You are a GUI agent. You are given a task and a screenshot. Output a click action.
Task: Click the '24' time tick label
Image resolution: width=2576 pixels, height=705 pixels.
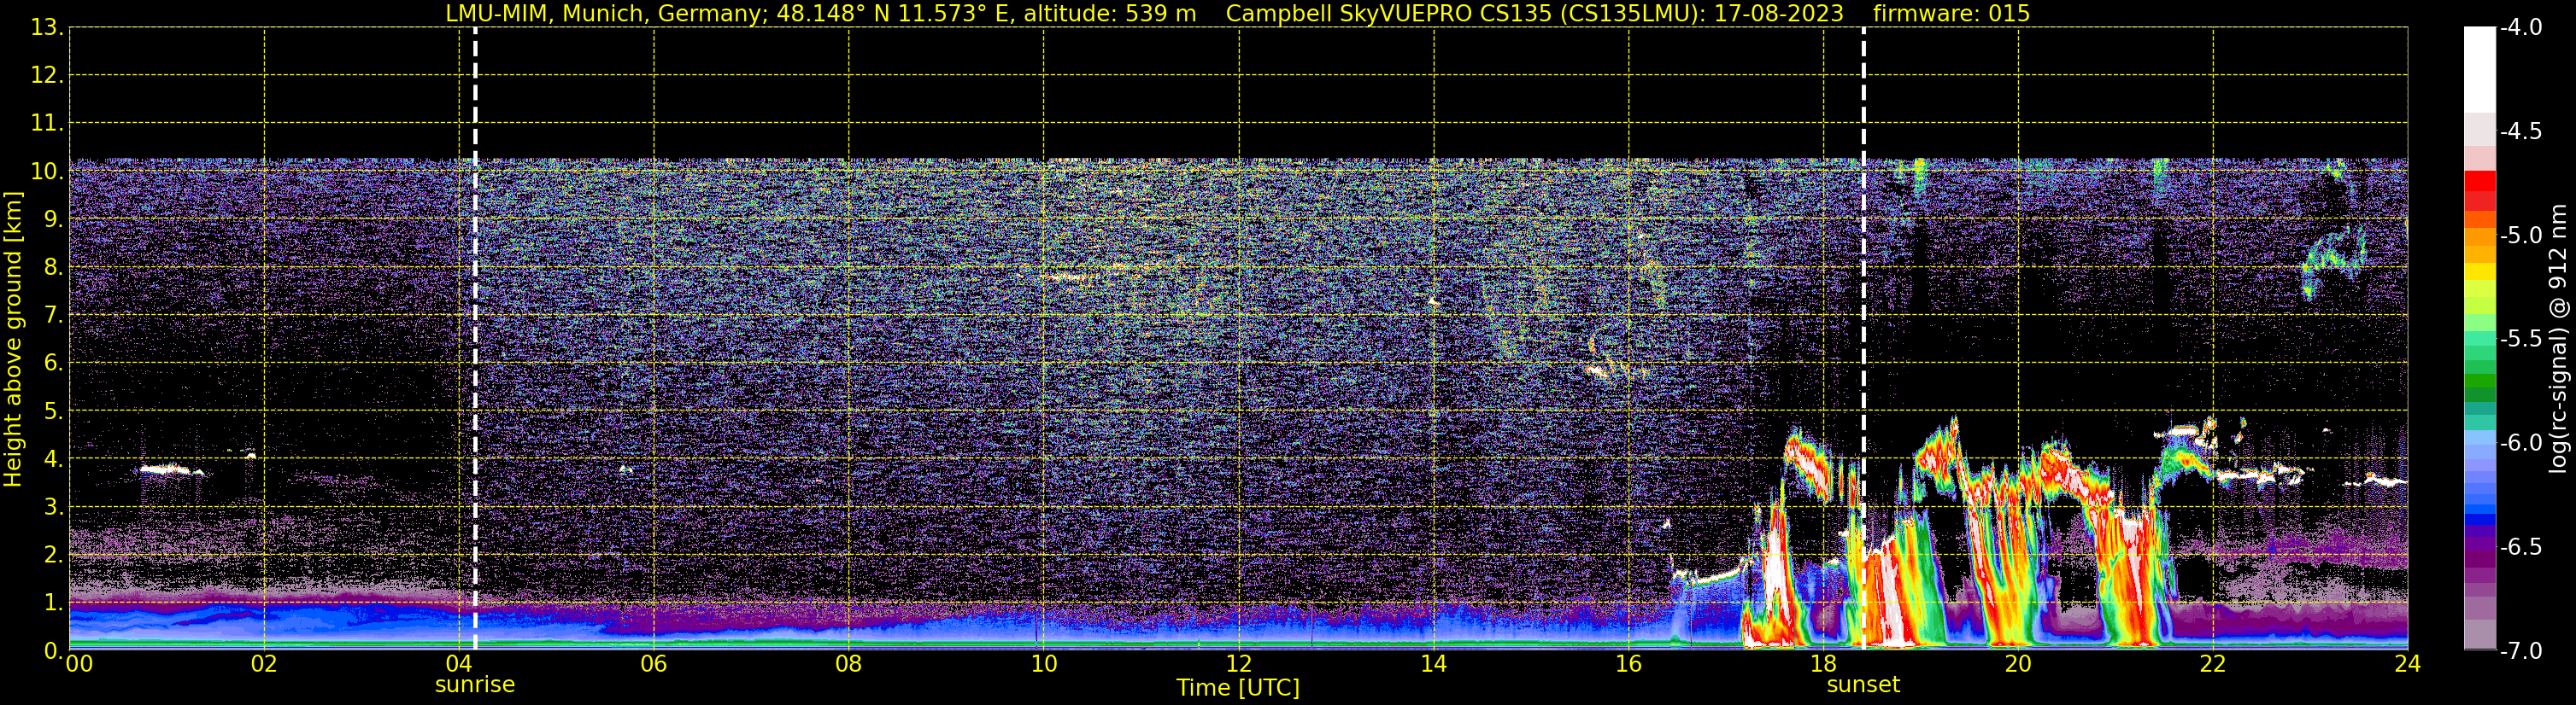coord(2408,664)
